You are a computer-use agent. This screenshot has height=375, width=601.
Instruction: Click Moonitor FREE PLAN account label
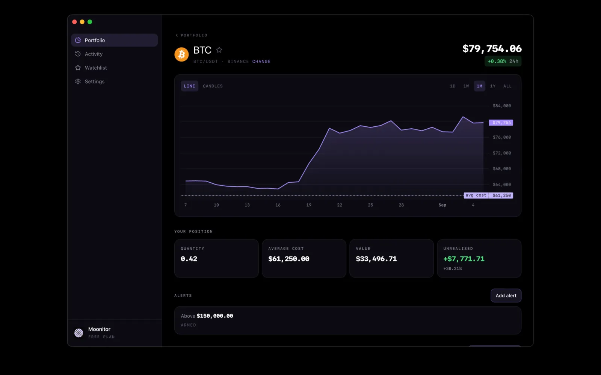point(101,333)
